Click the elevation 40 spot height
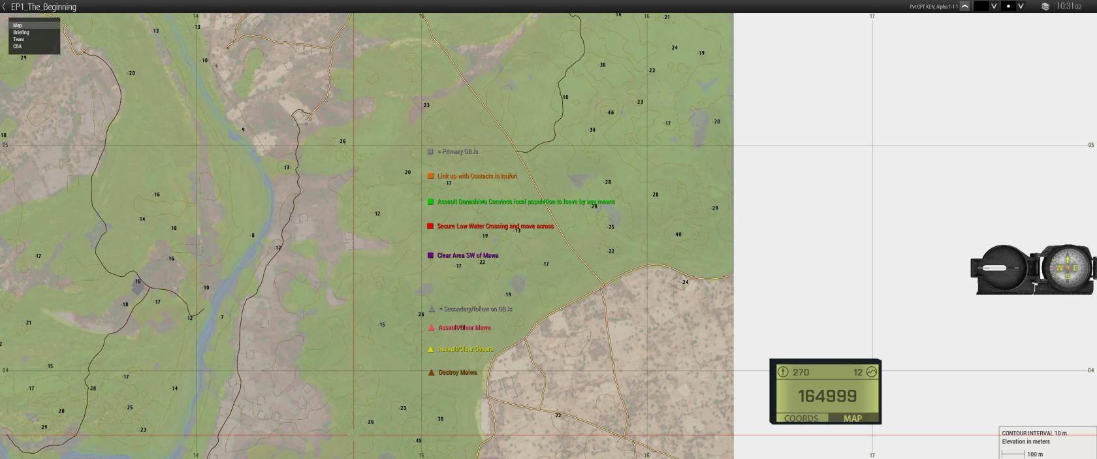The height and width of the screenshot is (459, 1097). pos(678,234)
